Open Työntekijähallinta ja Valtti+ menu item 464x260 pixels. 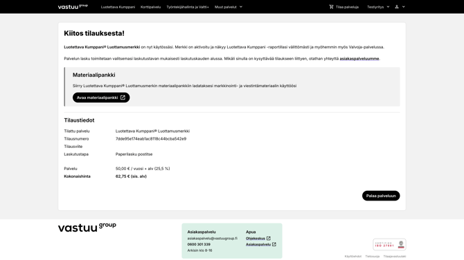pos(188,7)
